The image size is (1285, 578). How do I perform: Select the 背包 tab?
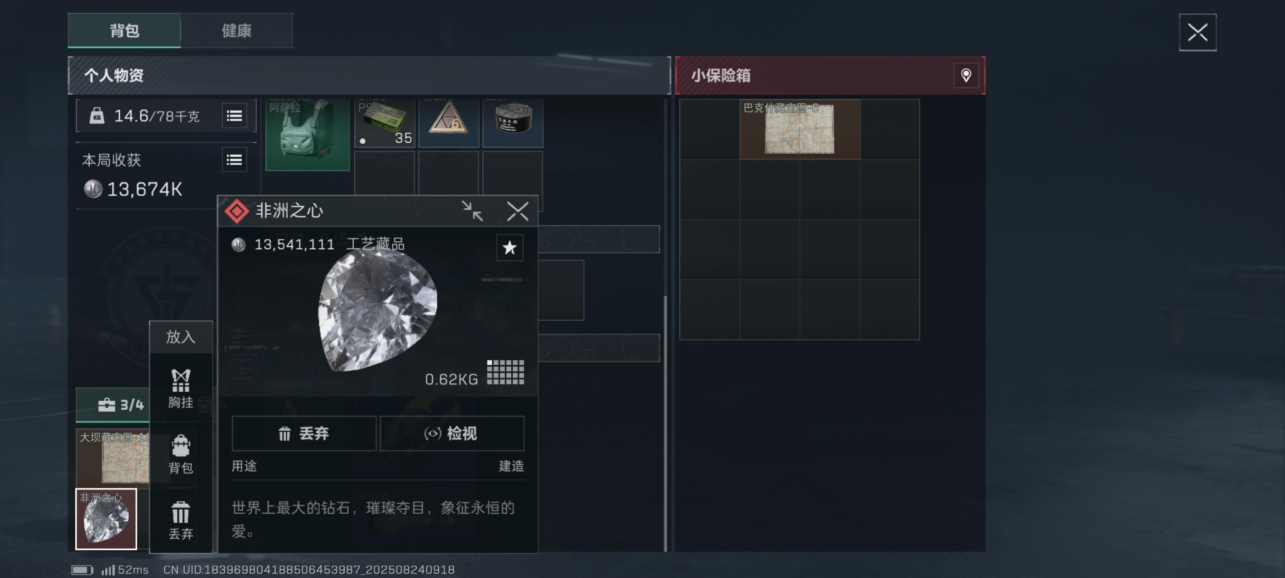(124, 30)
